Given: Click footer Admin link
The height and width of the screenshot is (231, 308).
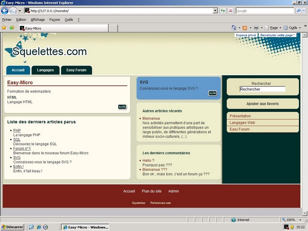Looking at the screenshot, I should click(x=173, y=191).
